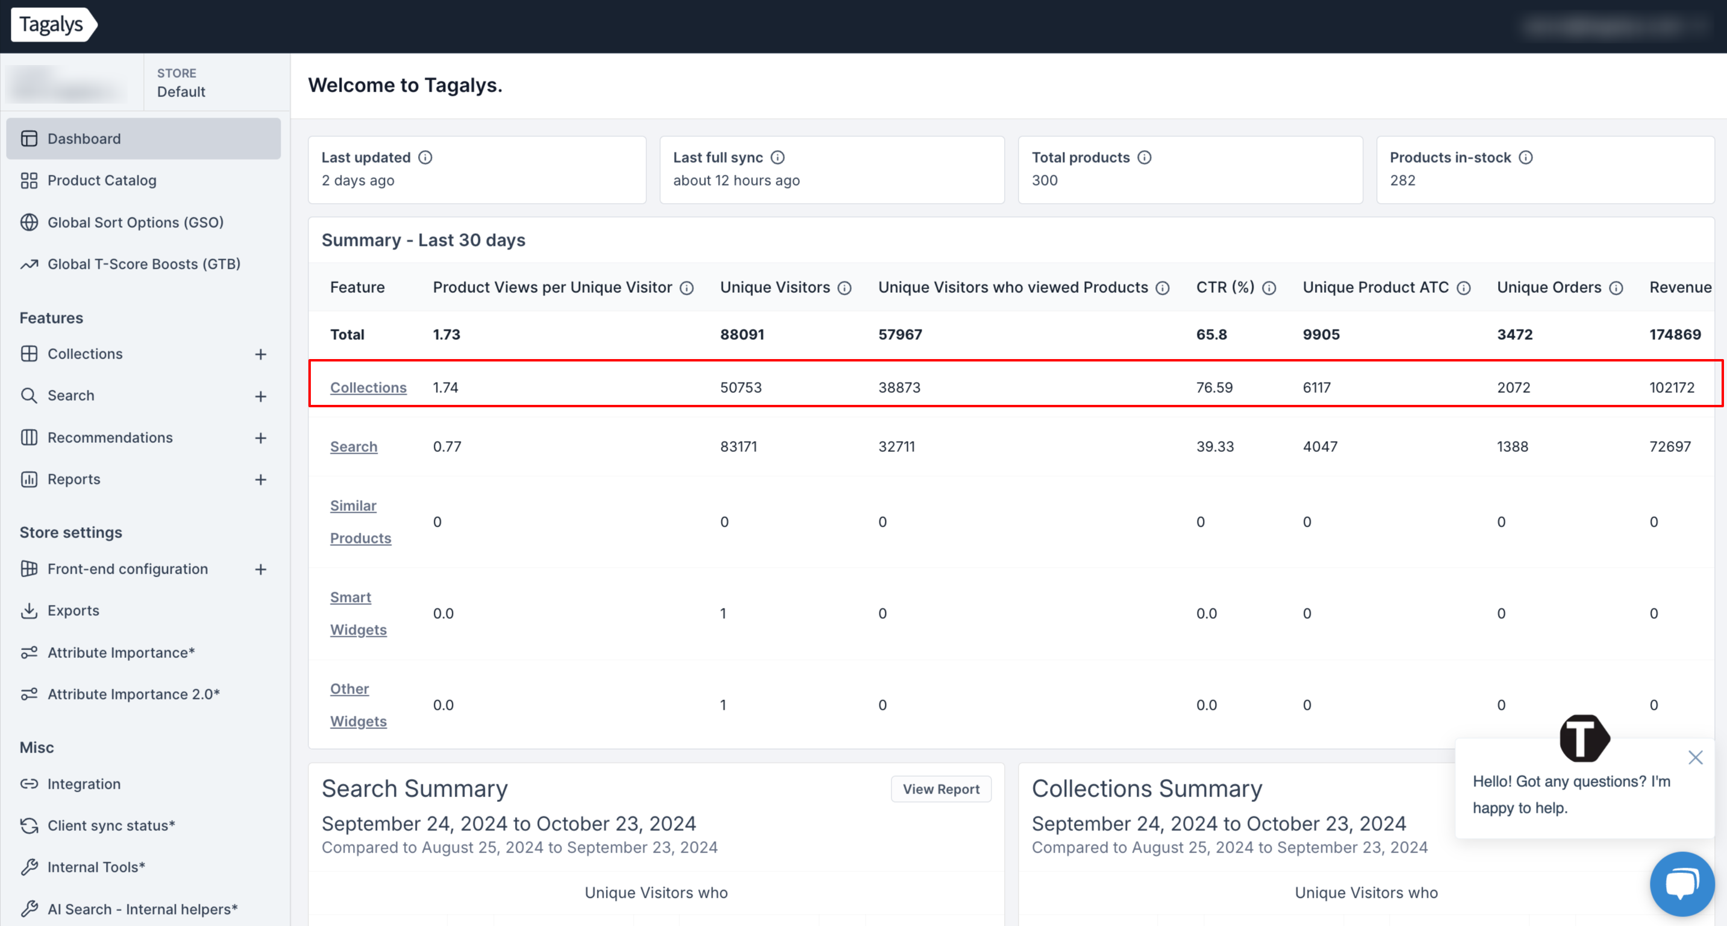1727x926 pixels.
Task: Open the STORE Default selector
Action: (216, 83)
